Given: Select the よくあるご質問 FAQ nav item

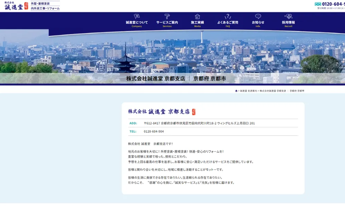Looking at the screenshot, I should click(227, 22).
